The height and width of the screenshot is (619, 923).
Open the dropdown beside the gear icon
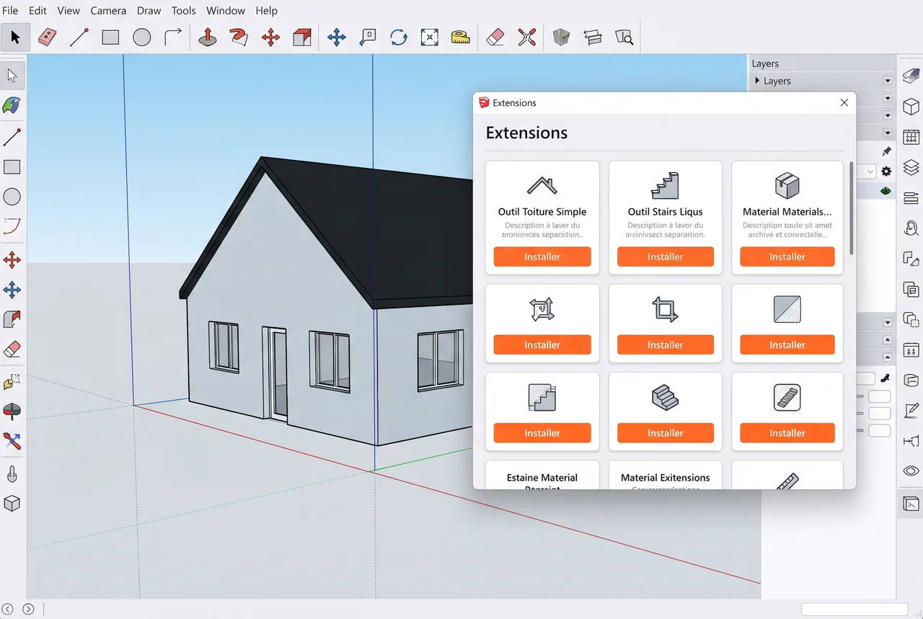pyautogui.click(x=871, y=172)
